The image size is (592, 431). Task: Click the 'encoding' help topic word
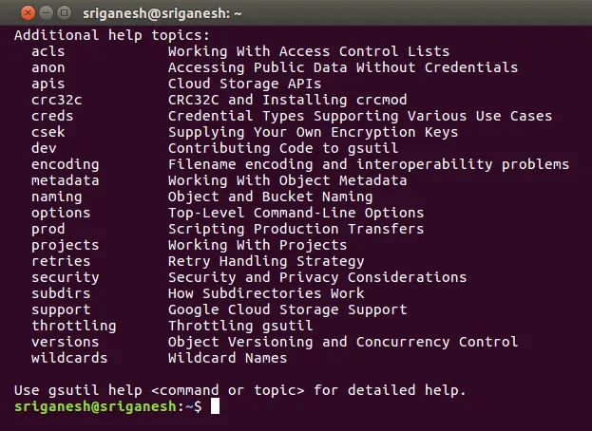coord(65,164)
